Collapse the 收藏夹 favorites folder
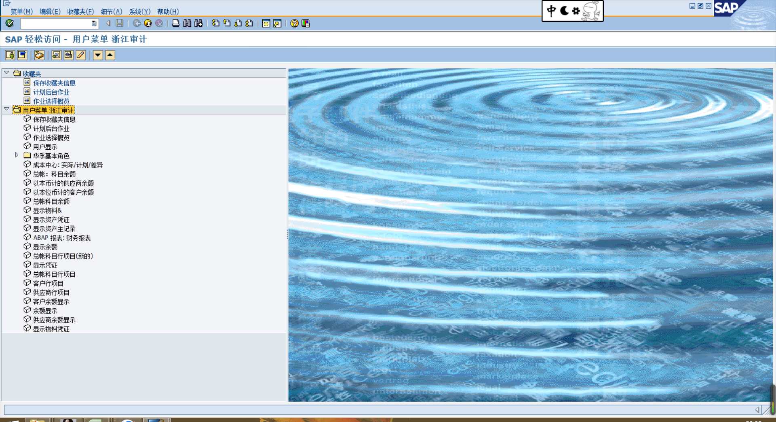776x422 pixels. (x=7, y=73)
